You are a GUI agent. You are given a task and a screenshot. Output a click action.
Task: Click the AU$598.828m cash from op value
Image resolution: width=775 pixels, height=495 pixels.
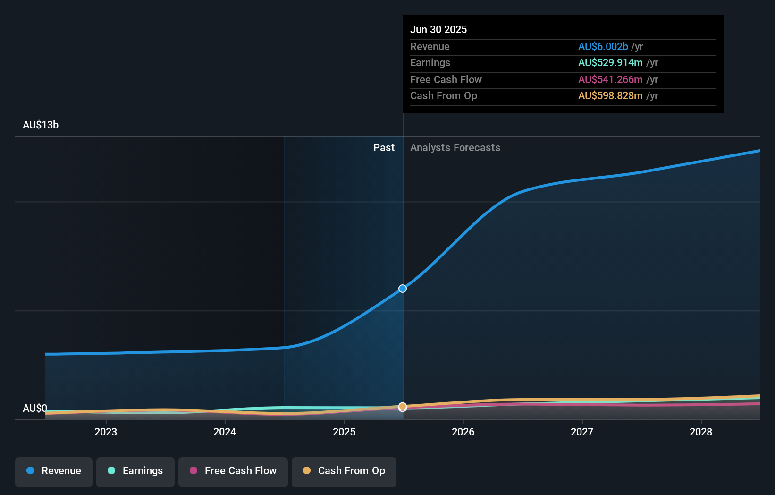point(610,96)
